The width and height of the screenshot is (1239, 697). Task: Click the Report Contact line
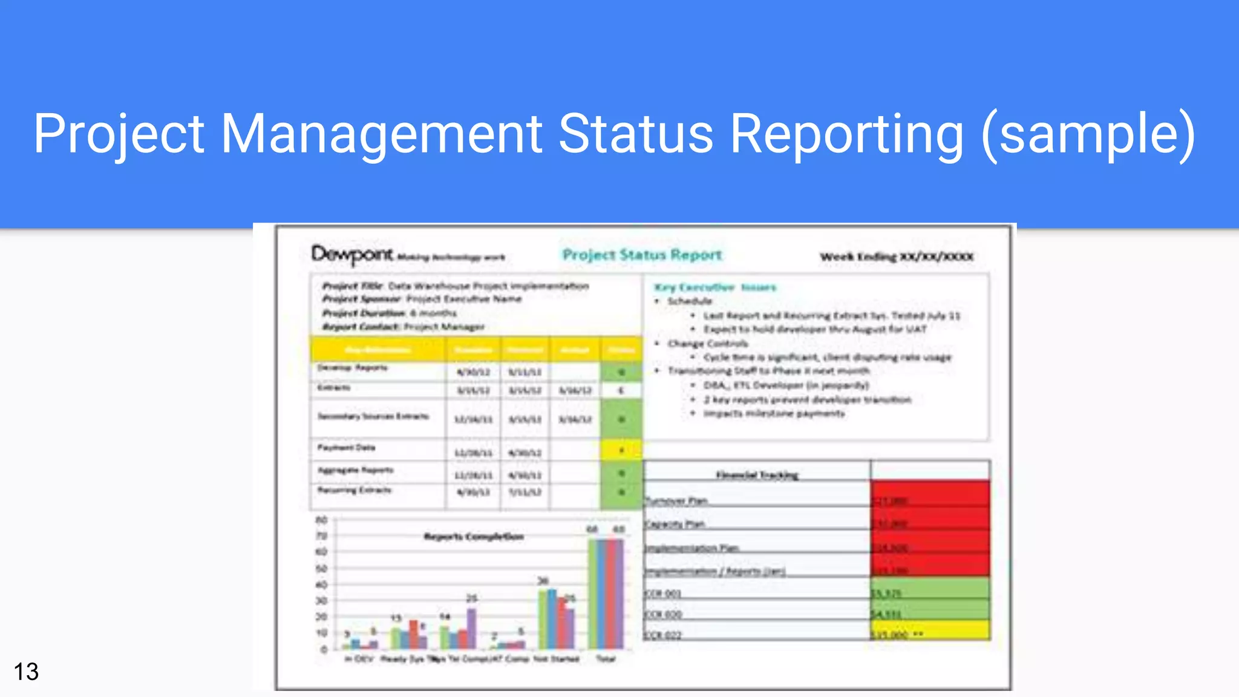point(403,327)
